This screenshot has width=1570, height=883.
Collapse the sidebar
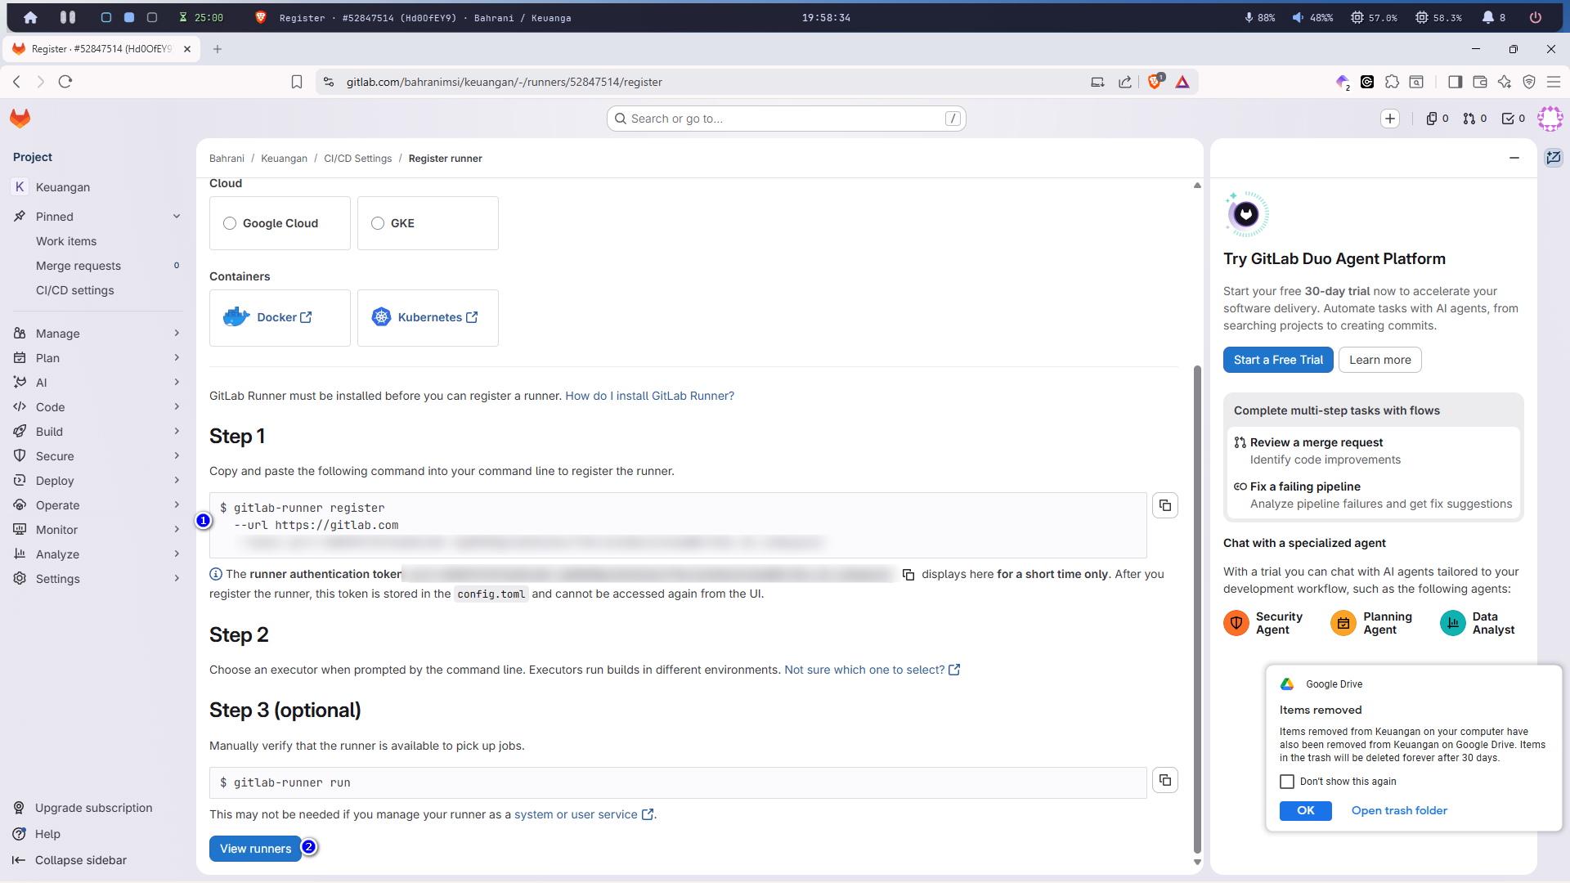tap(70, 860)
